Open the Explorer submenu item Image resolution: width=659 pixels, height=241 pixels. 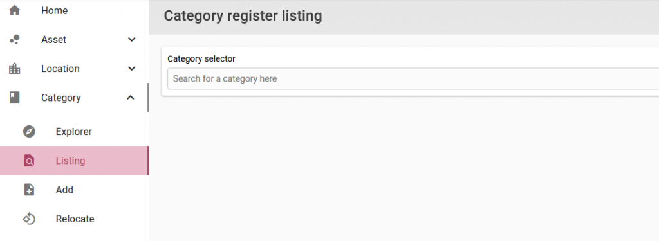pos(74,131)
